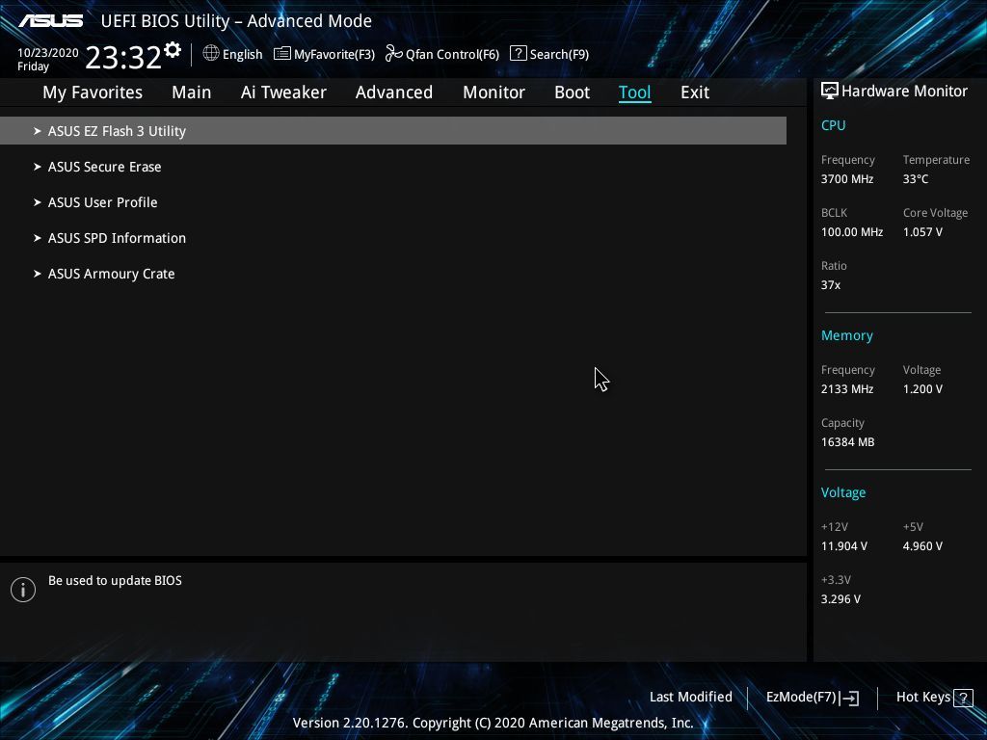The image size is (987, 740).
Task: Open ASUS User Profile
Action: pos(102,202)
